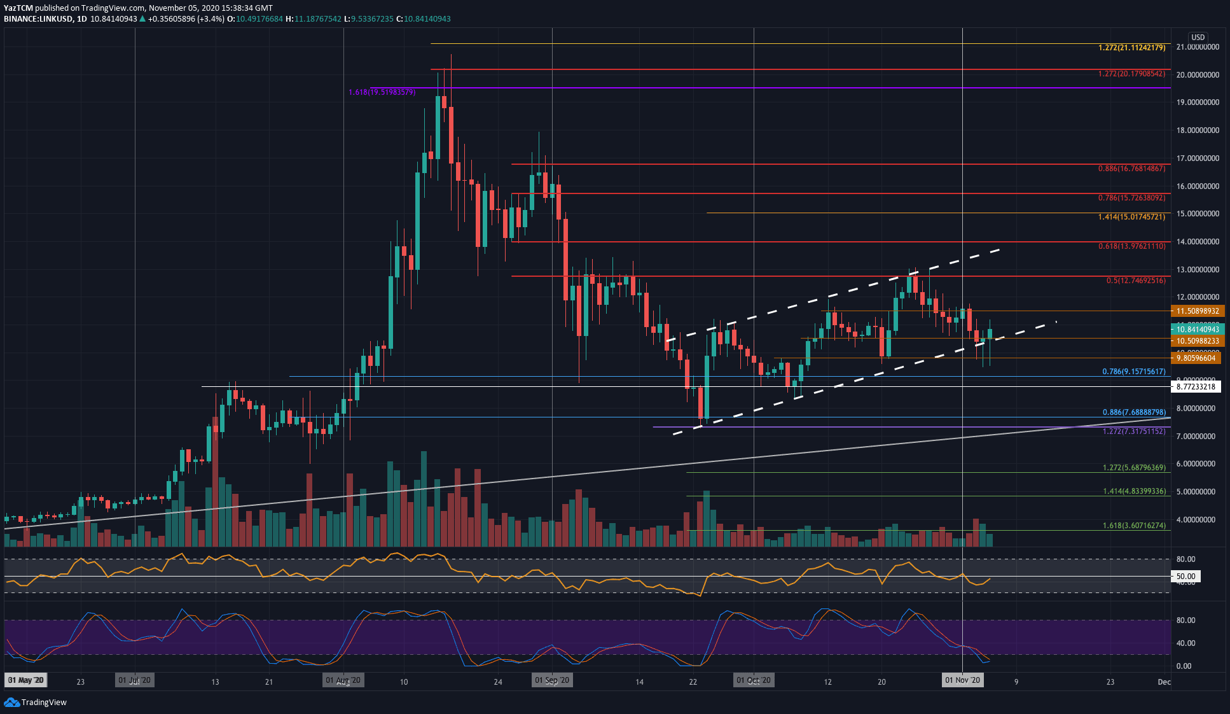The width and height of the screenshot is (1230, 714).
Task: Select the 1.272(5.68796369) green fib label
Action: point(1134,468)
